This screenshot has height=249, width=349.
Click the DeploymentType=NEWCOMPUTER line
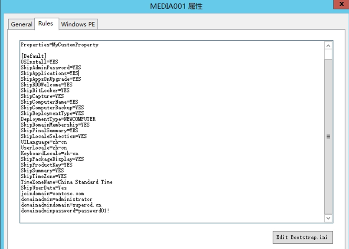click(58, 119)
